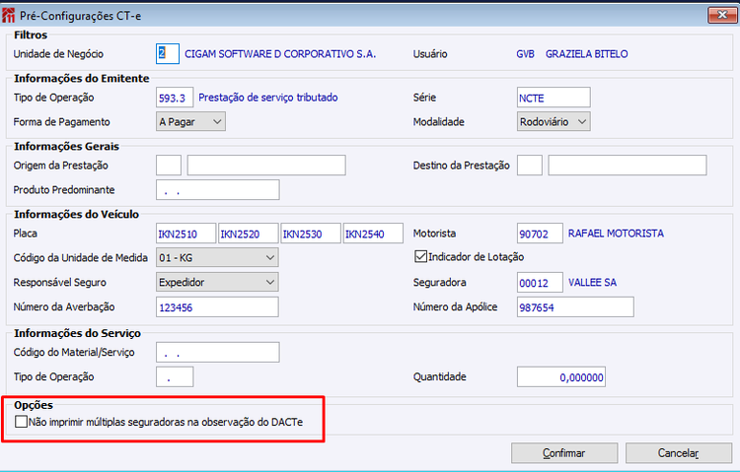Click the Número da Apólice field
Viewport: 740px width, 472px height.
(575, 307)
